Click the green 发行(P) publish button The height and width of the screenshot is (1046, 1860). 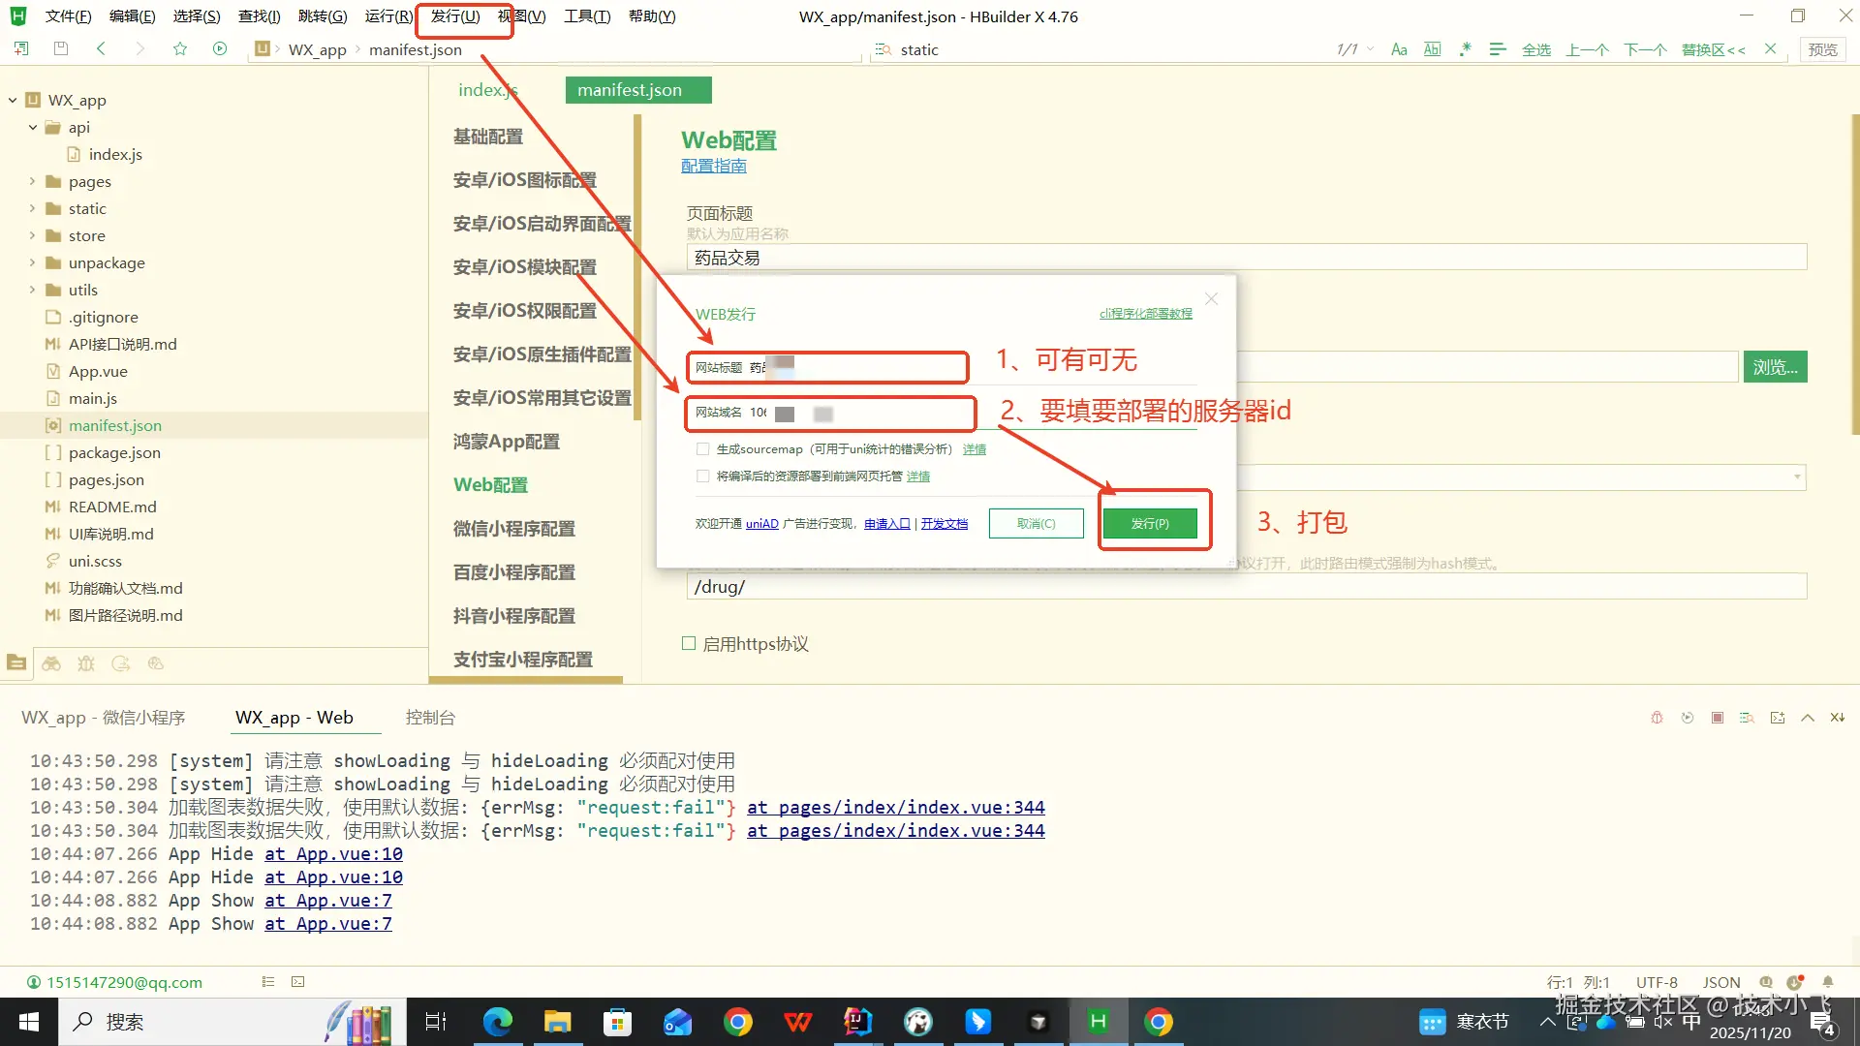pos(1150,524)
